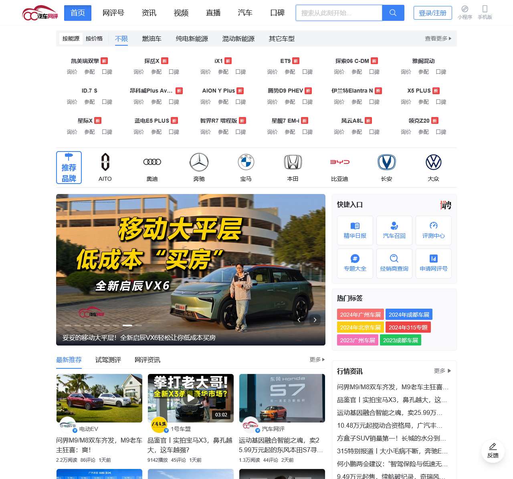This screenshot has width=513, height=479.
Task: Expand 更多 in 最新推荐 section
Action: tap(317, 360)
